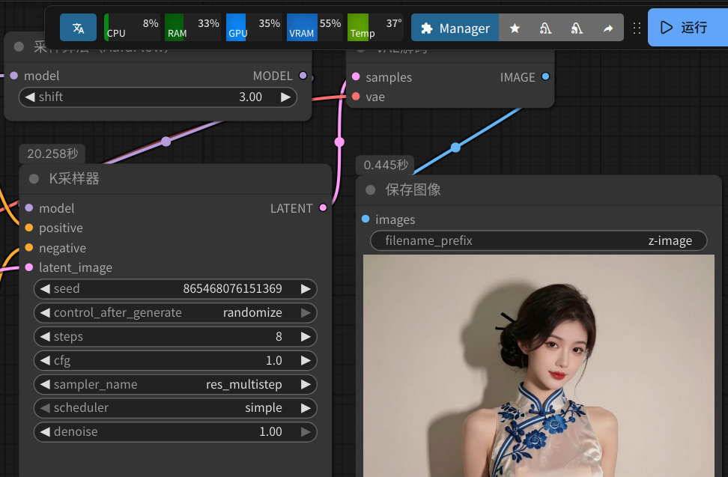This screenshot has width=728, height=477.
Task: Click the GPU usage monitor
Action: (x=253, y=28)
